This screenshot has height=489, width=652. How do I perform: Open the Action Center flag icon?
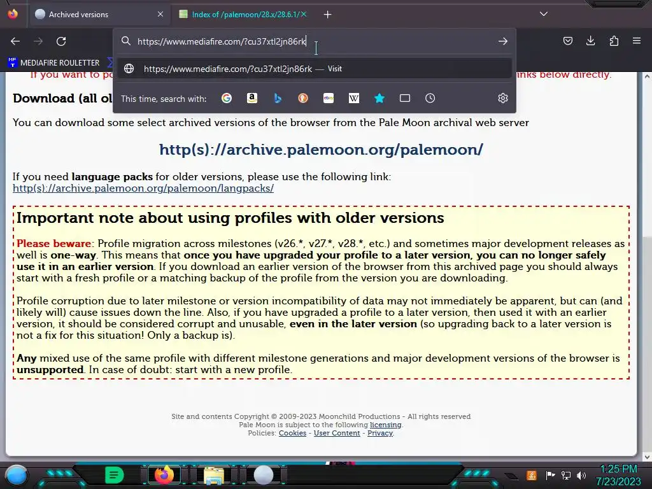pyautogui.click(x=549, y=475)
